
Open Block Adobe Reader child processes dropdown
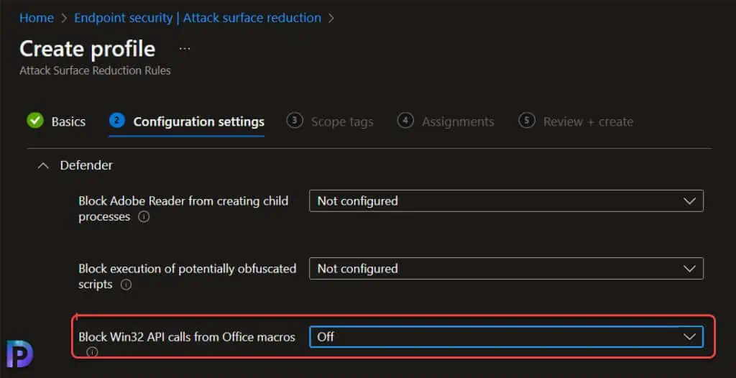[506, 201]
